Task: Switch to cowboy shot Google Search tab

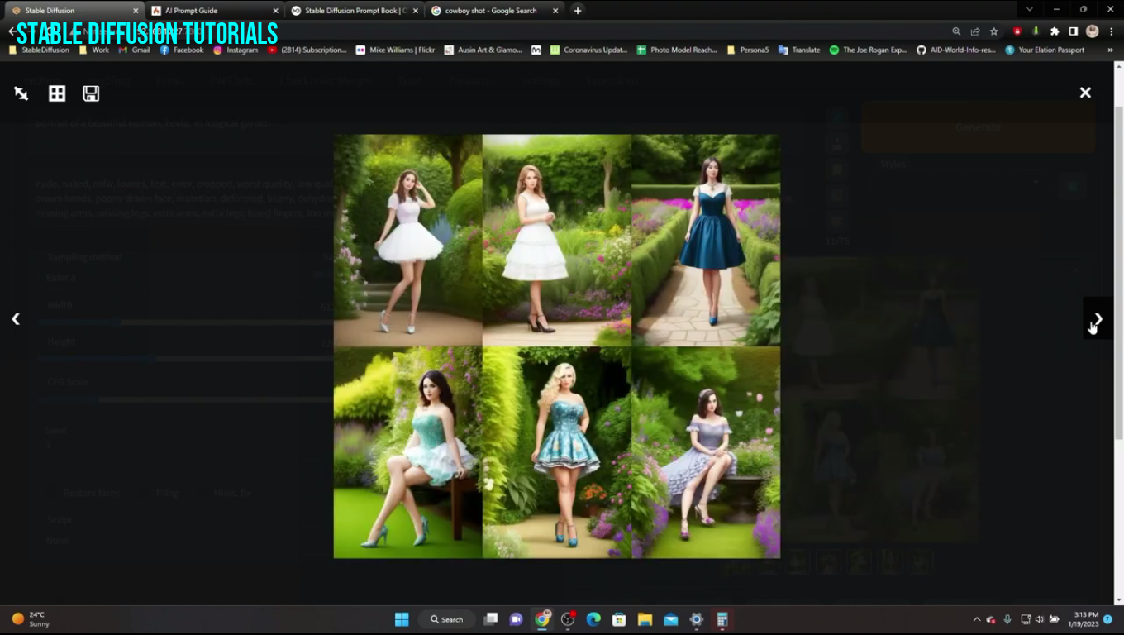Action: tap(494, 11)
